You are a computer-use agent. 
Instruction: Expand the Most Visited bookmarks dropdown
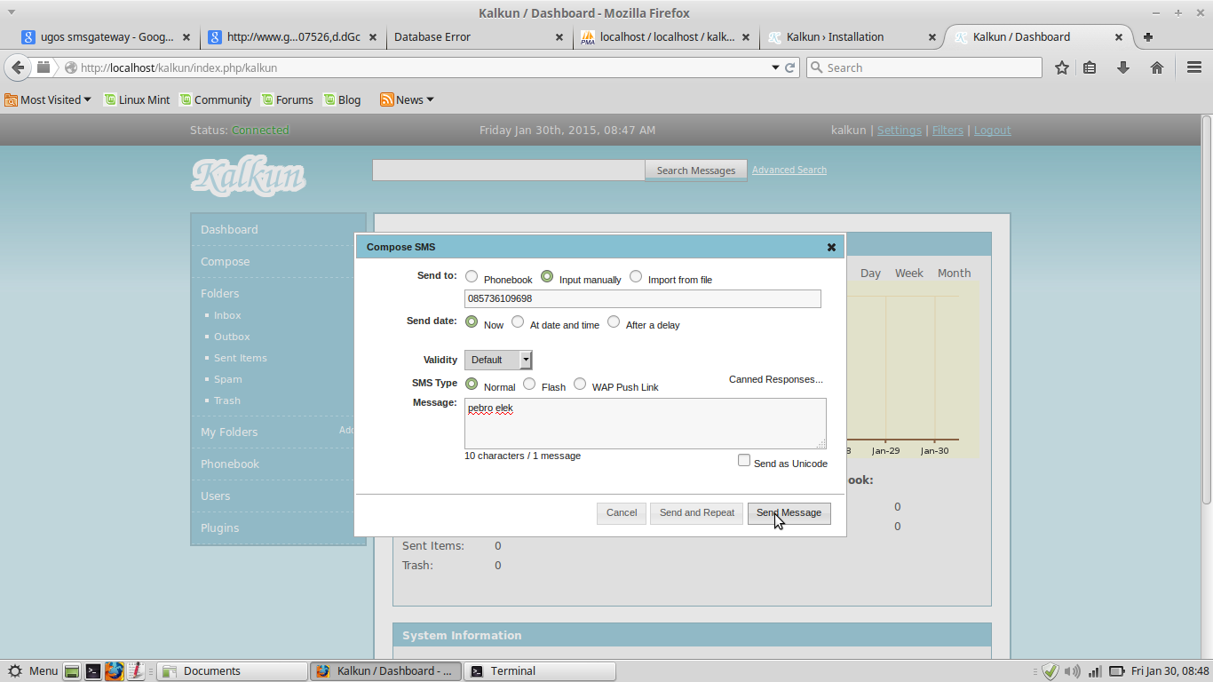click(48, 99)
